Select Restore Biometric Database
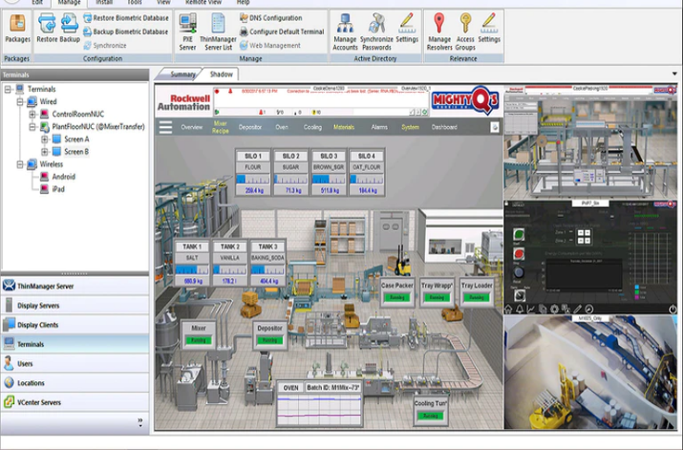Image resolution: width=683 pixels, height=450 pixels. click(126, 18)
